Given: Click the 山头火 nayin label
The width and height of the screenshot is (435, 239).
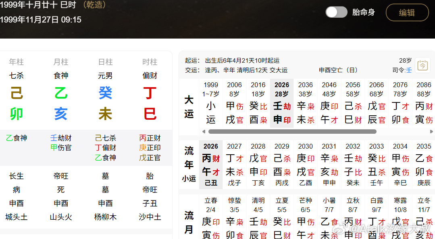Looking at the screenshot, I should (61, 217).
